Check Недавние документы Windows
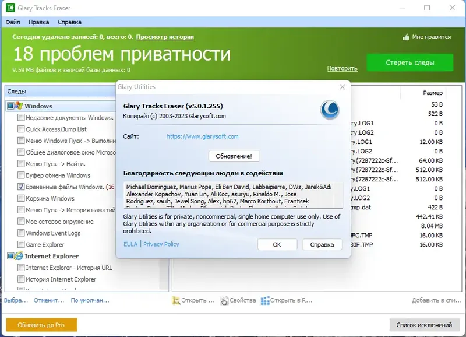 pyautogui.click(x=21, y=118)
